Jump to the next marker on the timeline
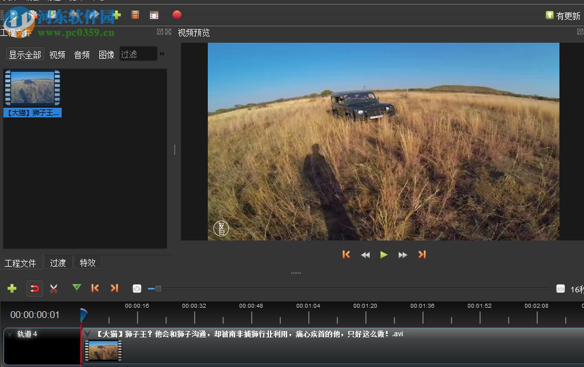This screenshot has width=584, height=367. coord(114,288)
